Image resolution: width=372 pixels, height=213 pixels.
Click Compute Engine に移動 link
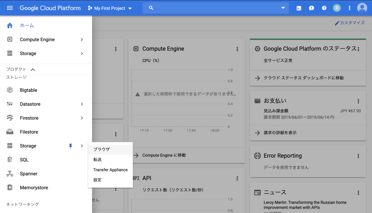164,155
